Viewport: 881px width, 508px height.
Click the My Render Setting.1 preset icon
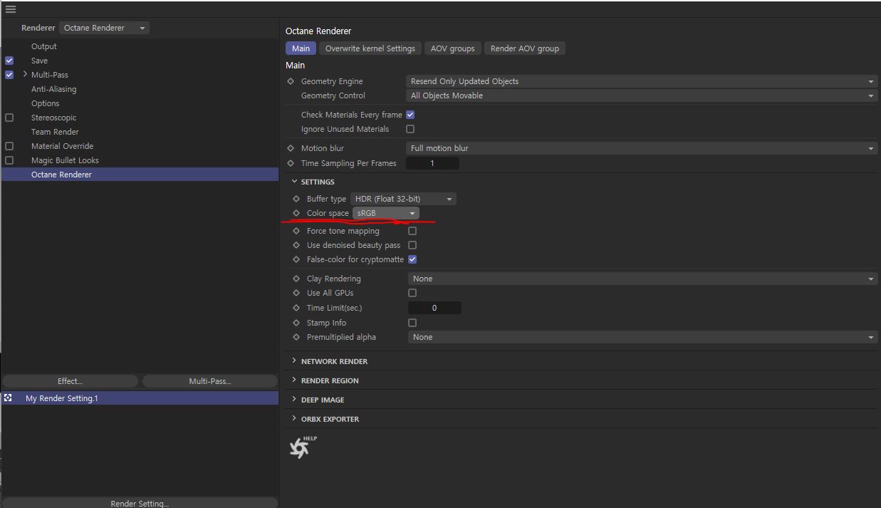[x=9, y=398]
